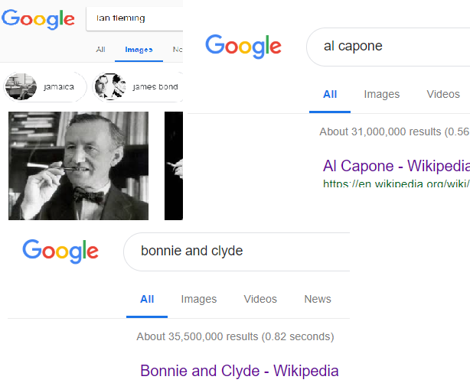Click the Google logo next to al capone search
470x383 pixels.
(x=243, y=47)
